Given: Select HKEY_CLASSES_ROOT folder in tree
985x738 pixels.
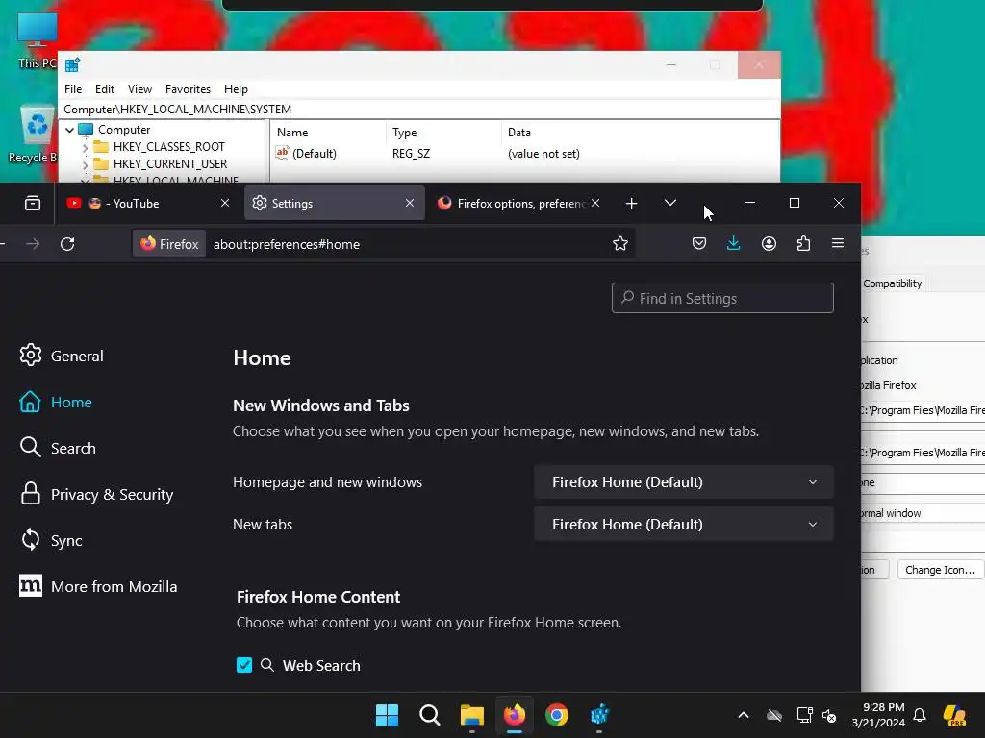Looking at the screenshot, I should point(159,147).
